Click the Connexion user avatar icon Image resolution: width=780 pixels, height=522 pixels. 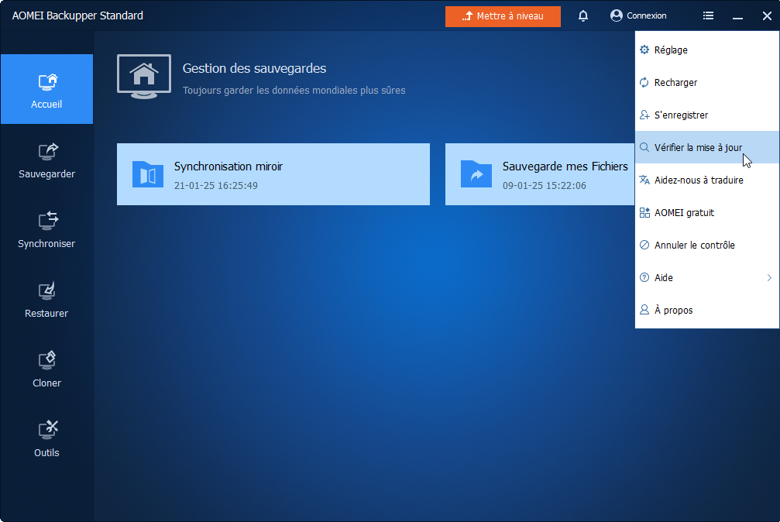(617, 16)
